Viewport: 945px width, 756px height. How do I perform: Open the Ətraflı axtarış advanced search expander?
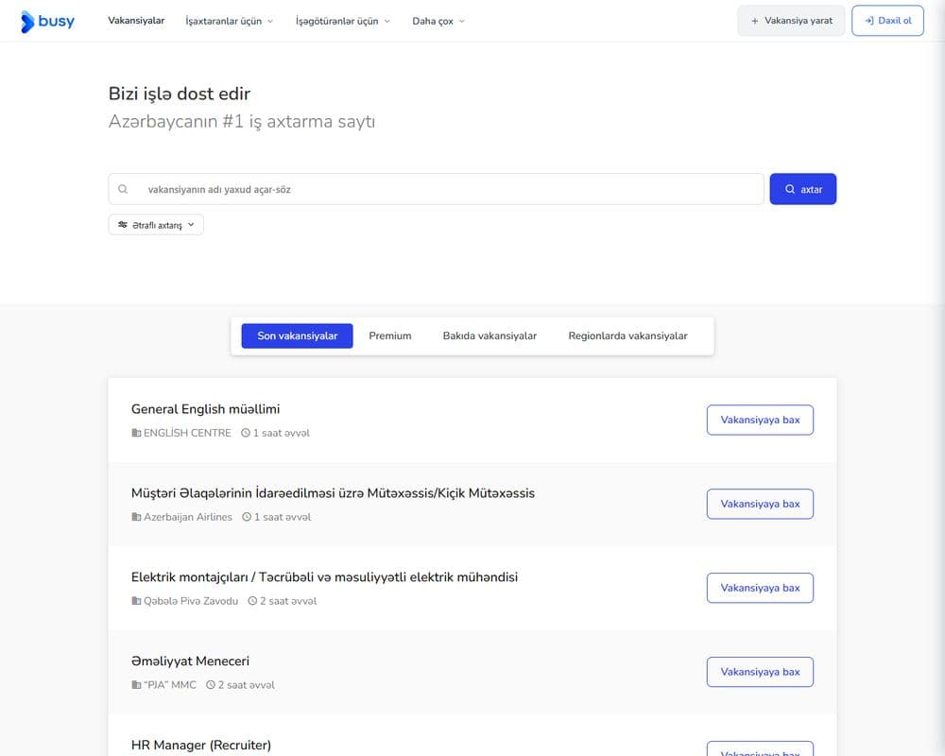pyautogui.click(x=156, y=225)
